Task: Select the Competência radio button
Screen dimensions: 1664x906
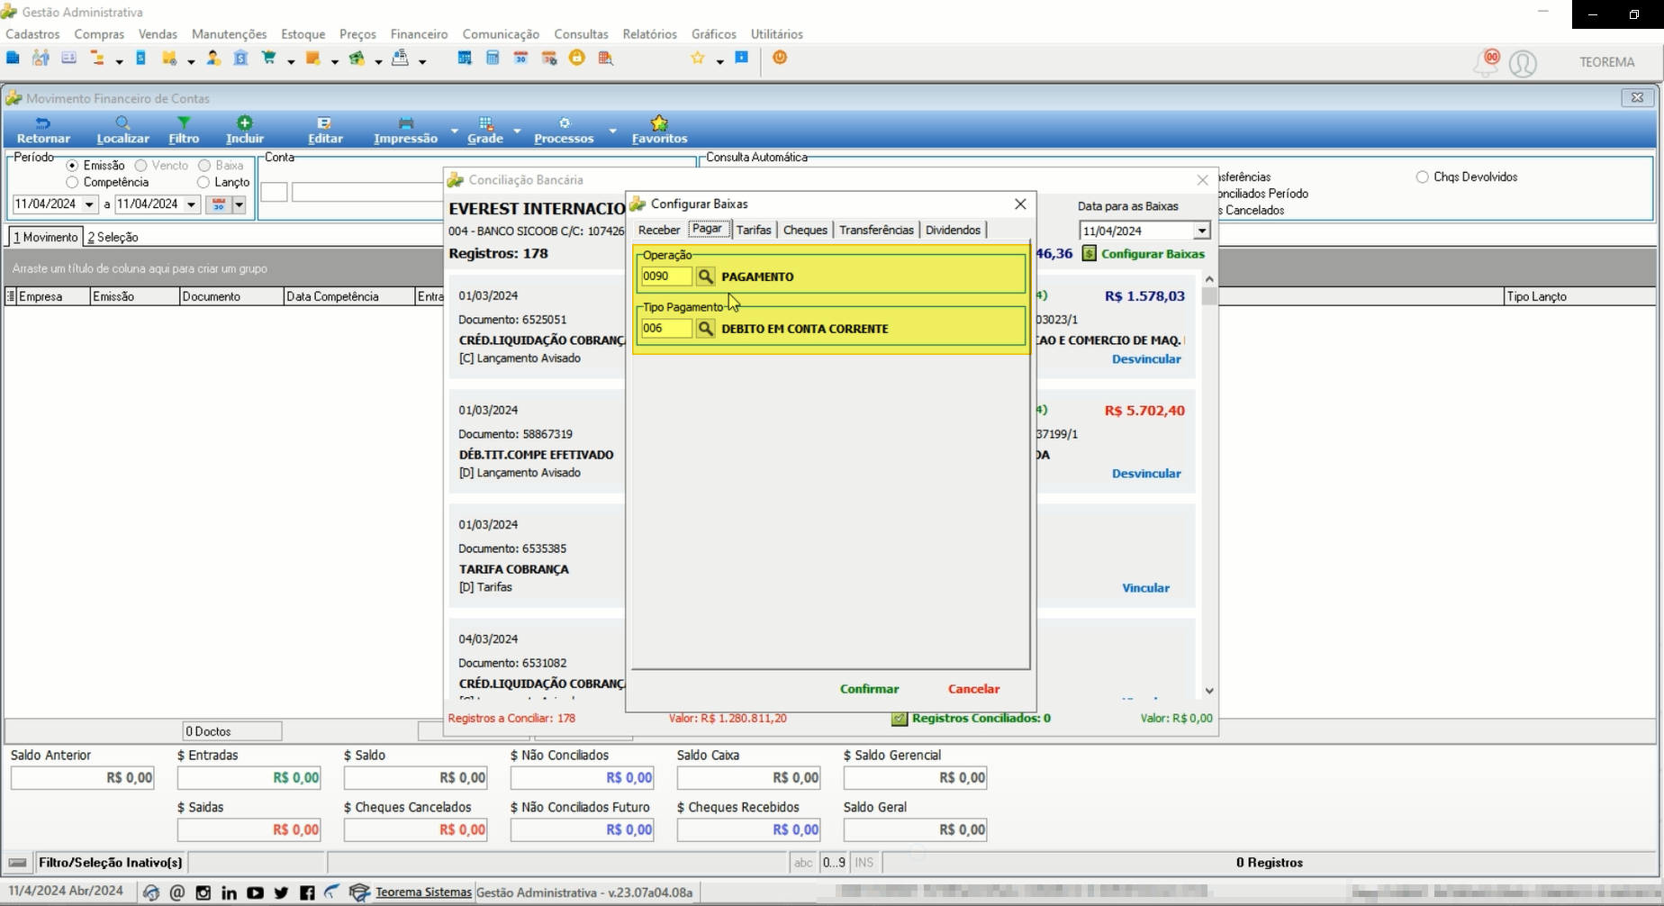Action: pyautogui.click(x=72, y=183)
